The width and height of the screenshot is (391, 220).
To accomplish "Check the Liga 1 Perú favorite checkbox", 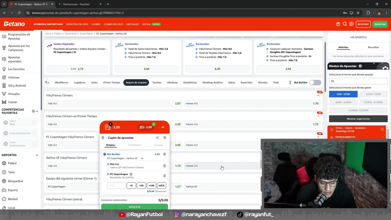I will coord(34,123).
